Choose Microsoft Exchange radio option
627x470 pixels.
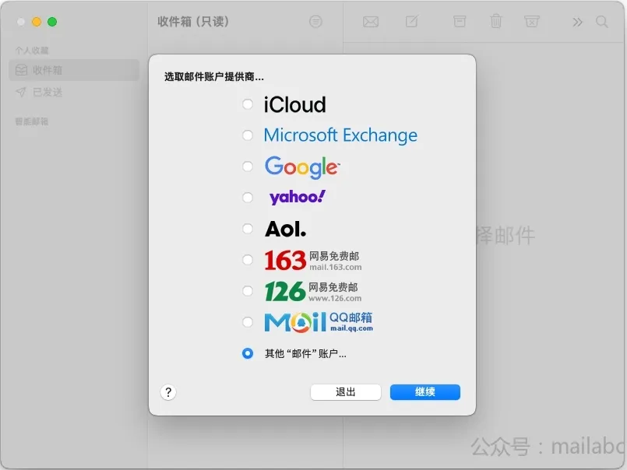[248, 135]
